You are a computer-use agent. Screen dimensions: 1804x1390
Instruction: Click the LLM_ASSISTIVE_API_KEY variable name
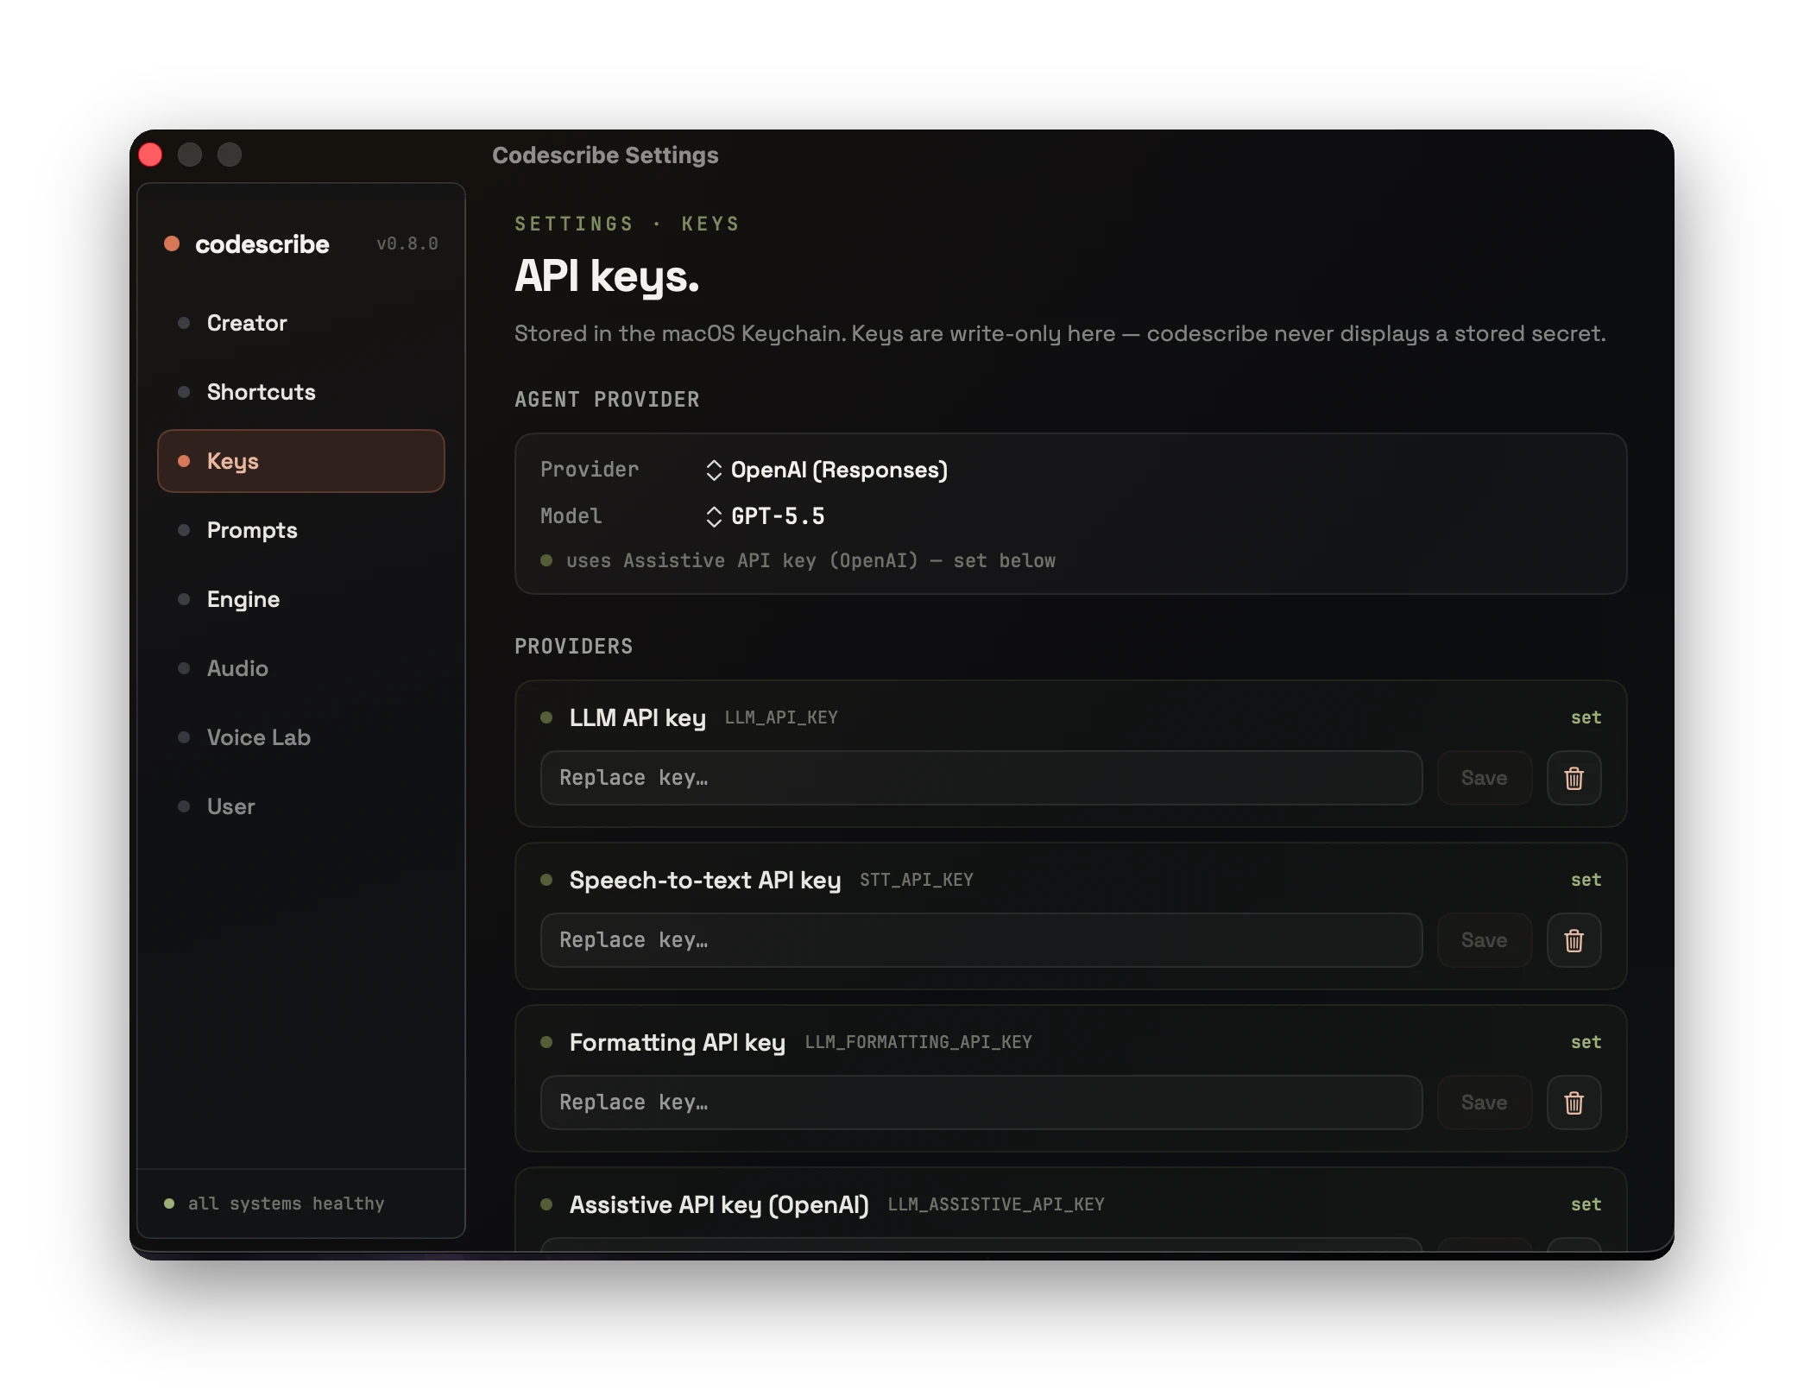tap(996, 1204)
